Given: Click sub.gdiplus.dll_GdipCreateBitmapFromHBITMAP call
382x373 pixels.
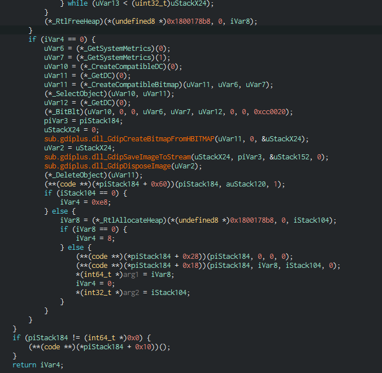Looking at the screenshot, I should [129, 139].
